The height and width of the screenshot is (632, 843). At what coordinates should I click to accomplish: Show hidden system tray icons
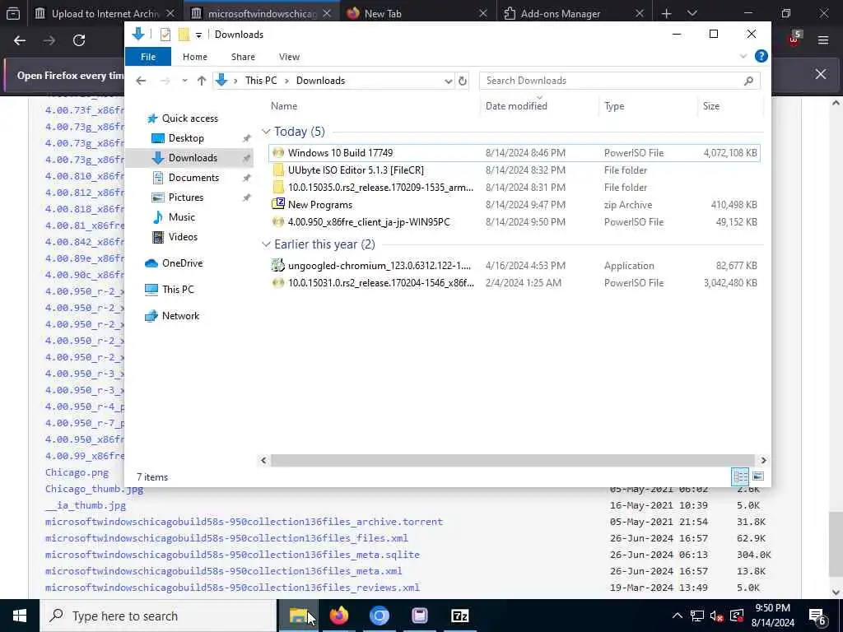678,616
